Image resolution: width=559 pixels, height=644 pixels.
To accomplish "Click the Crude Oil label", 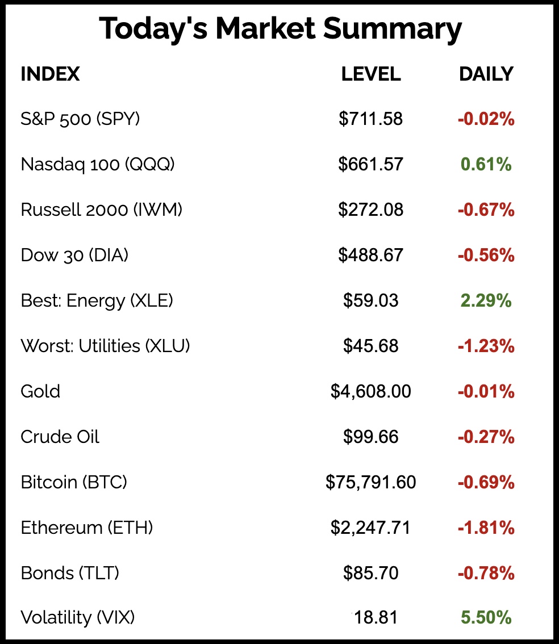I will coord(60,437).
